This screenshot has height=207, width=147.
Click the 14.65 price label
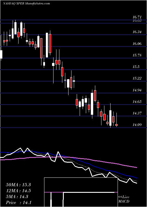coord(137,102)
